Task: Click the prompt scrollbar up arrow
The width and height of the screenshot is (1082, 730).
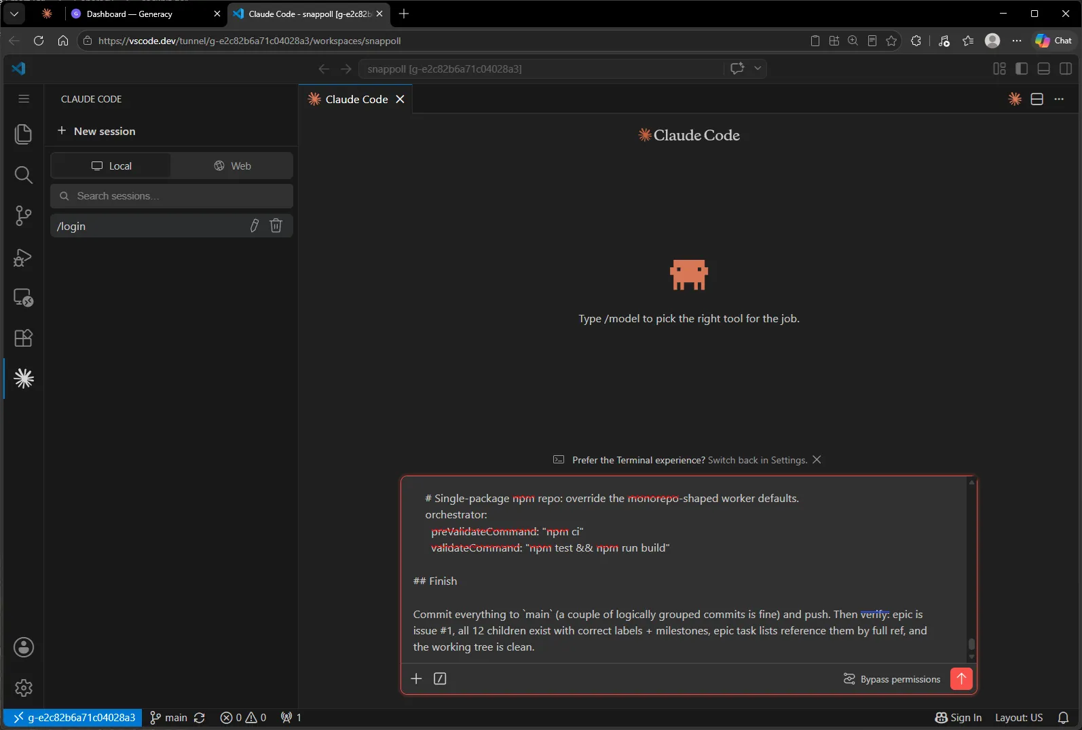Action: 971,482
